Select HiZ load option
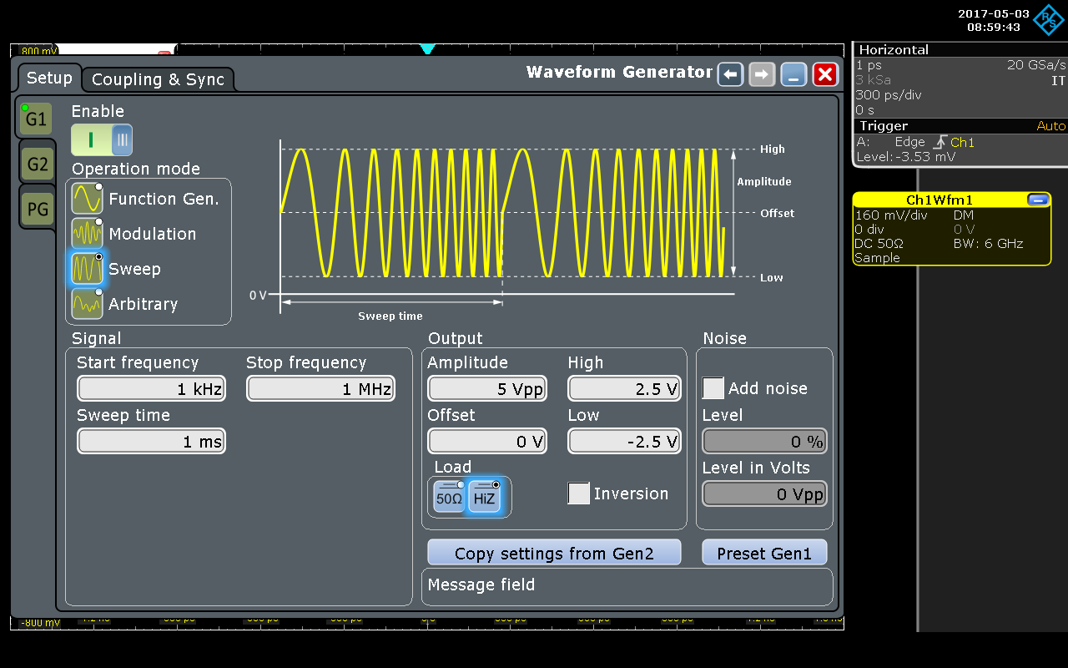1068x668 pixels. 484,497
